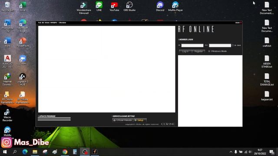Viewport: 278px width, 156px height.
Task: Select the OBS Studio desktop icon
Action: [129, 6]
